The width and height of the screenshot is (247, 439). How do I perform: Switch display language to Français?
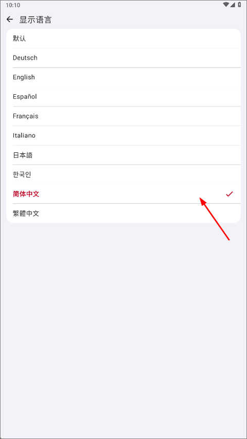tap(123, 116)
